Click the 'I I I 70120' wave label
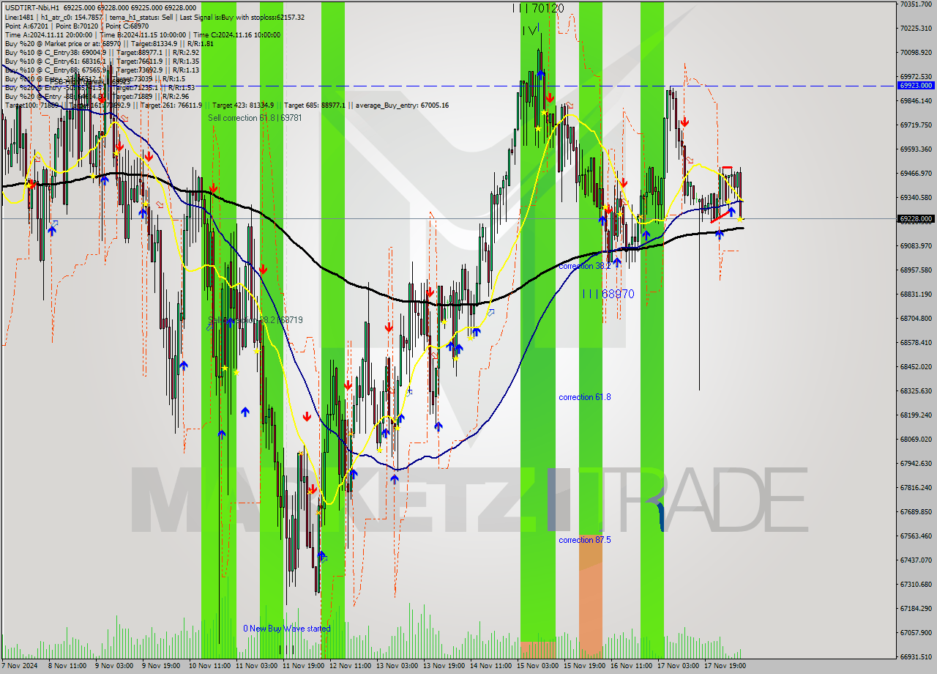Image resolution: width=937 pixels, height=674 pixels. pyautogui.click(x=538, y=8)
